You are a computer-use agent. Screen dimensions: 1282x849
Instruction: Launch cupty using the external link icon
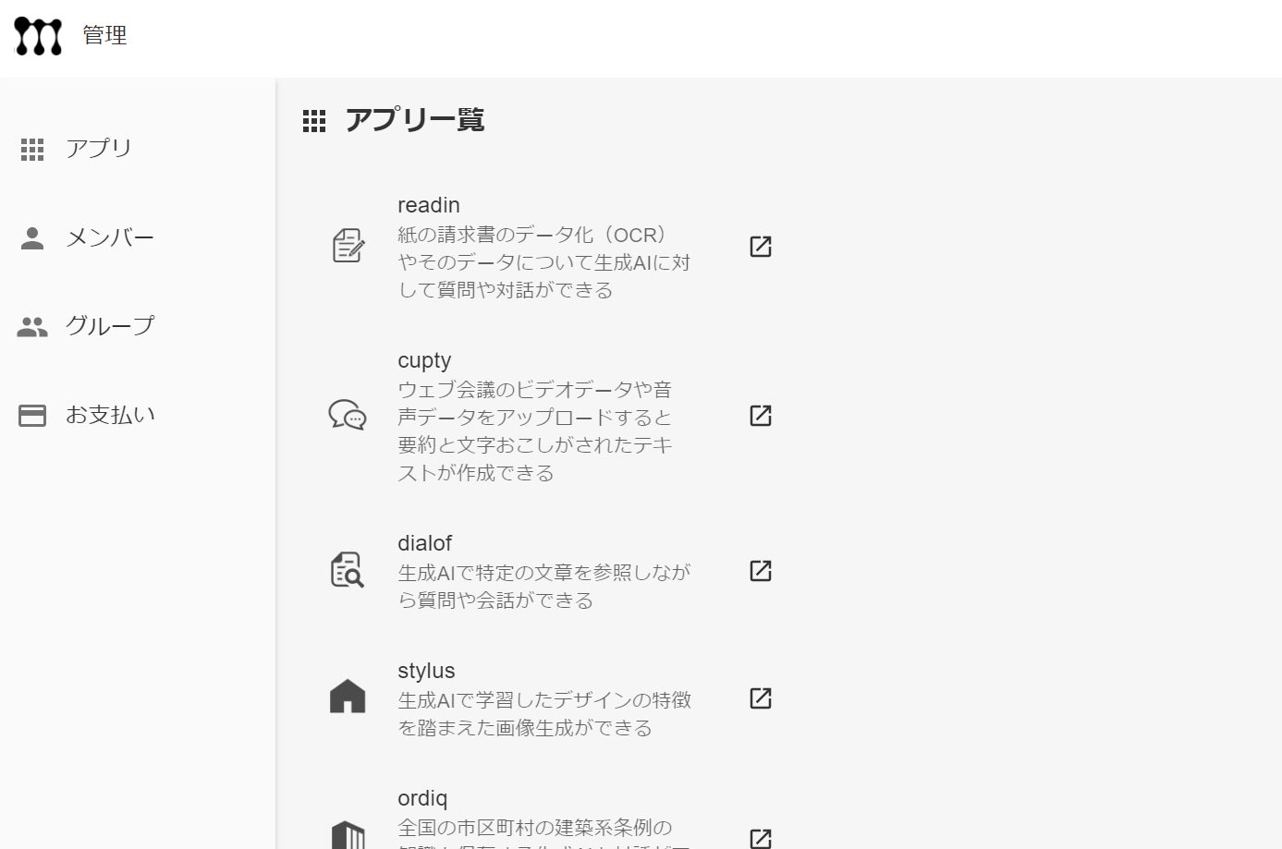pos(760,415)
